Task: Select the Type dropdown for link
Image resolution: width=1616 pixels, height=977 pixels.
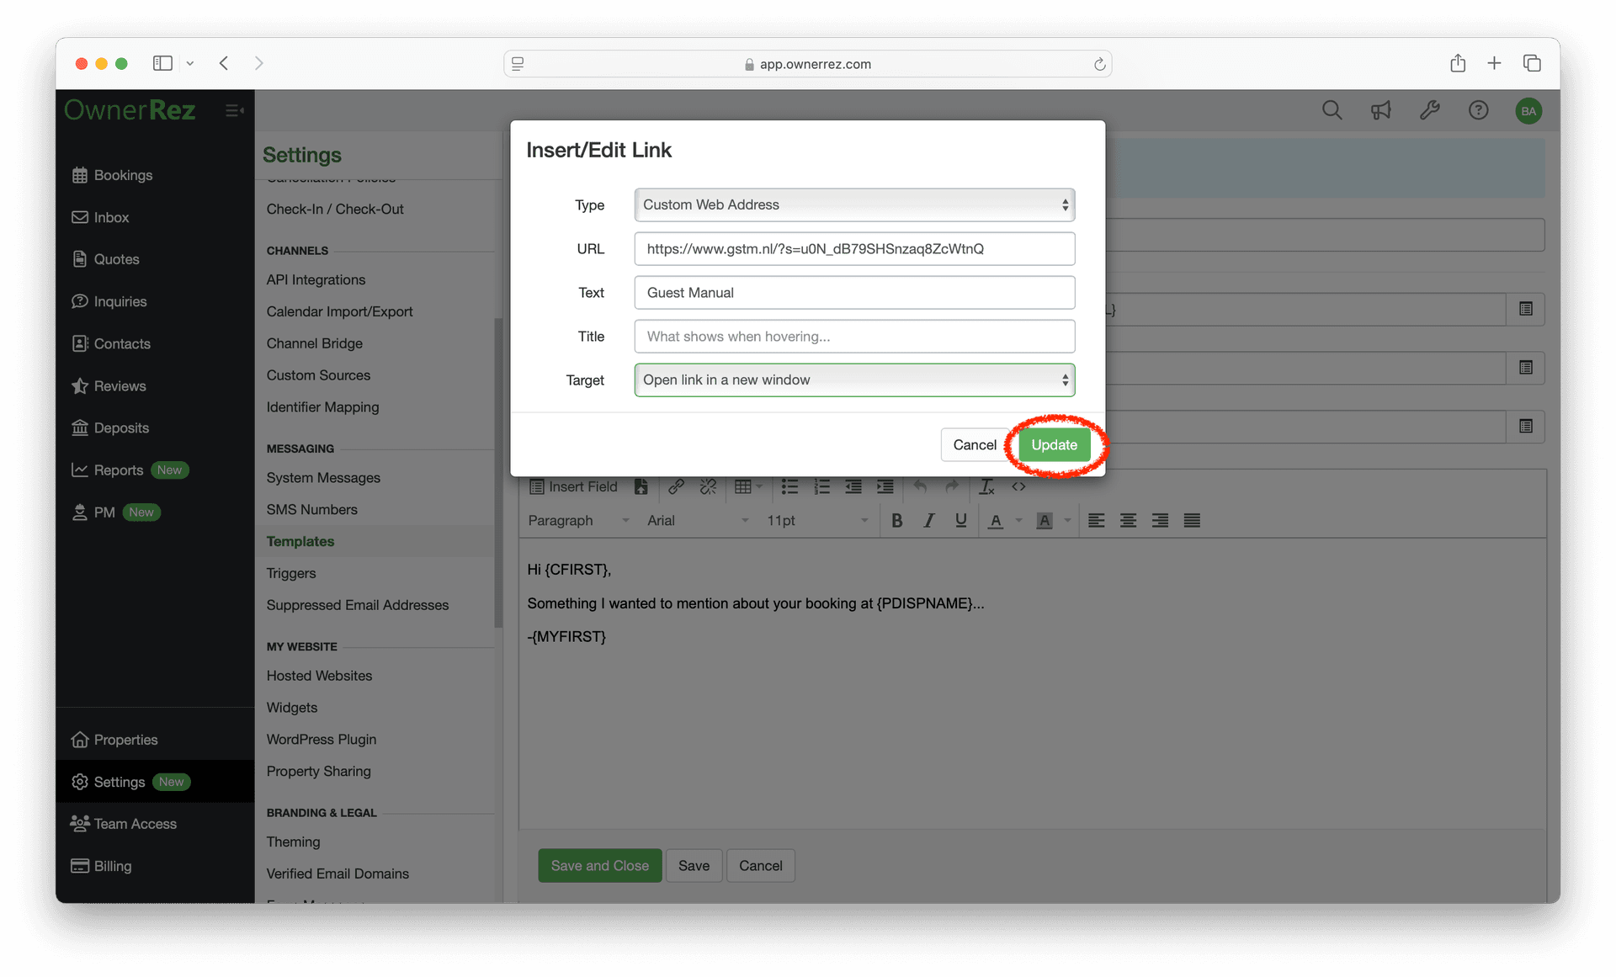Action: (853, 204)
